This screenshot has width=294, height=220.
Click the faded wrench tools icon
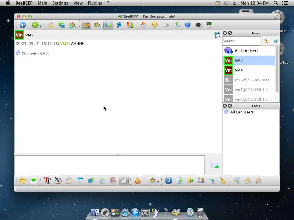pyautogui.click(x=237, y=180)
